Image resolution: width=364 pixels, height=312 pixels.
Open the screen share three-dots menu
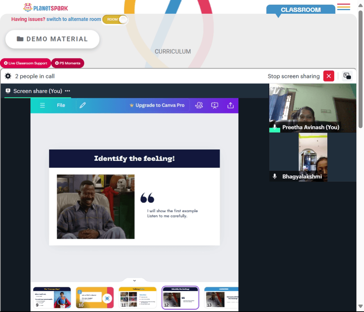click(68, 91)
